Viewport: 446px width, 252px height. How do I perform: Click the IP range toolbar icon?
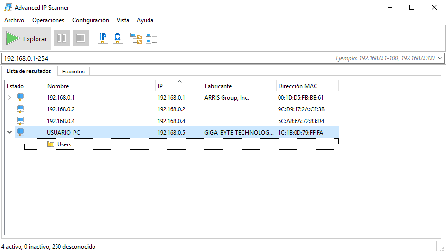coord(103,38)
